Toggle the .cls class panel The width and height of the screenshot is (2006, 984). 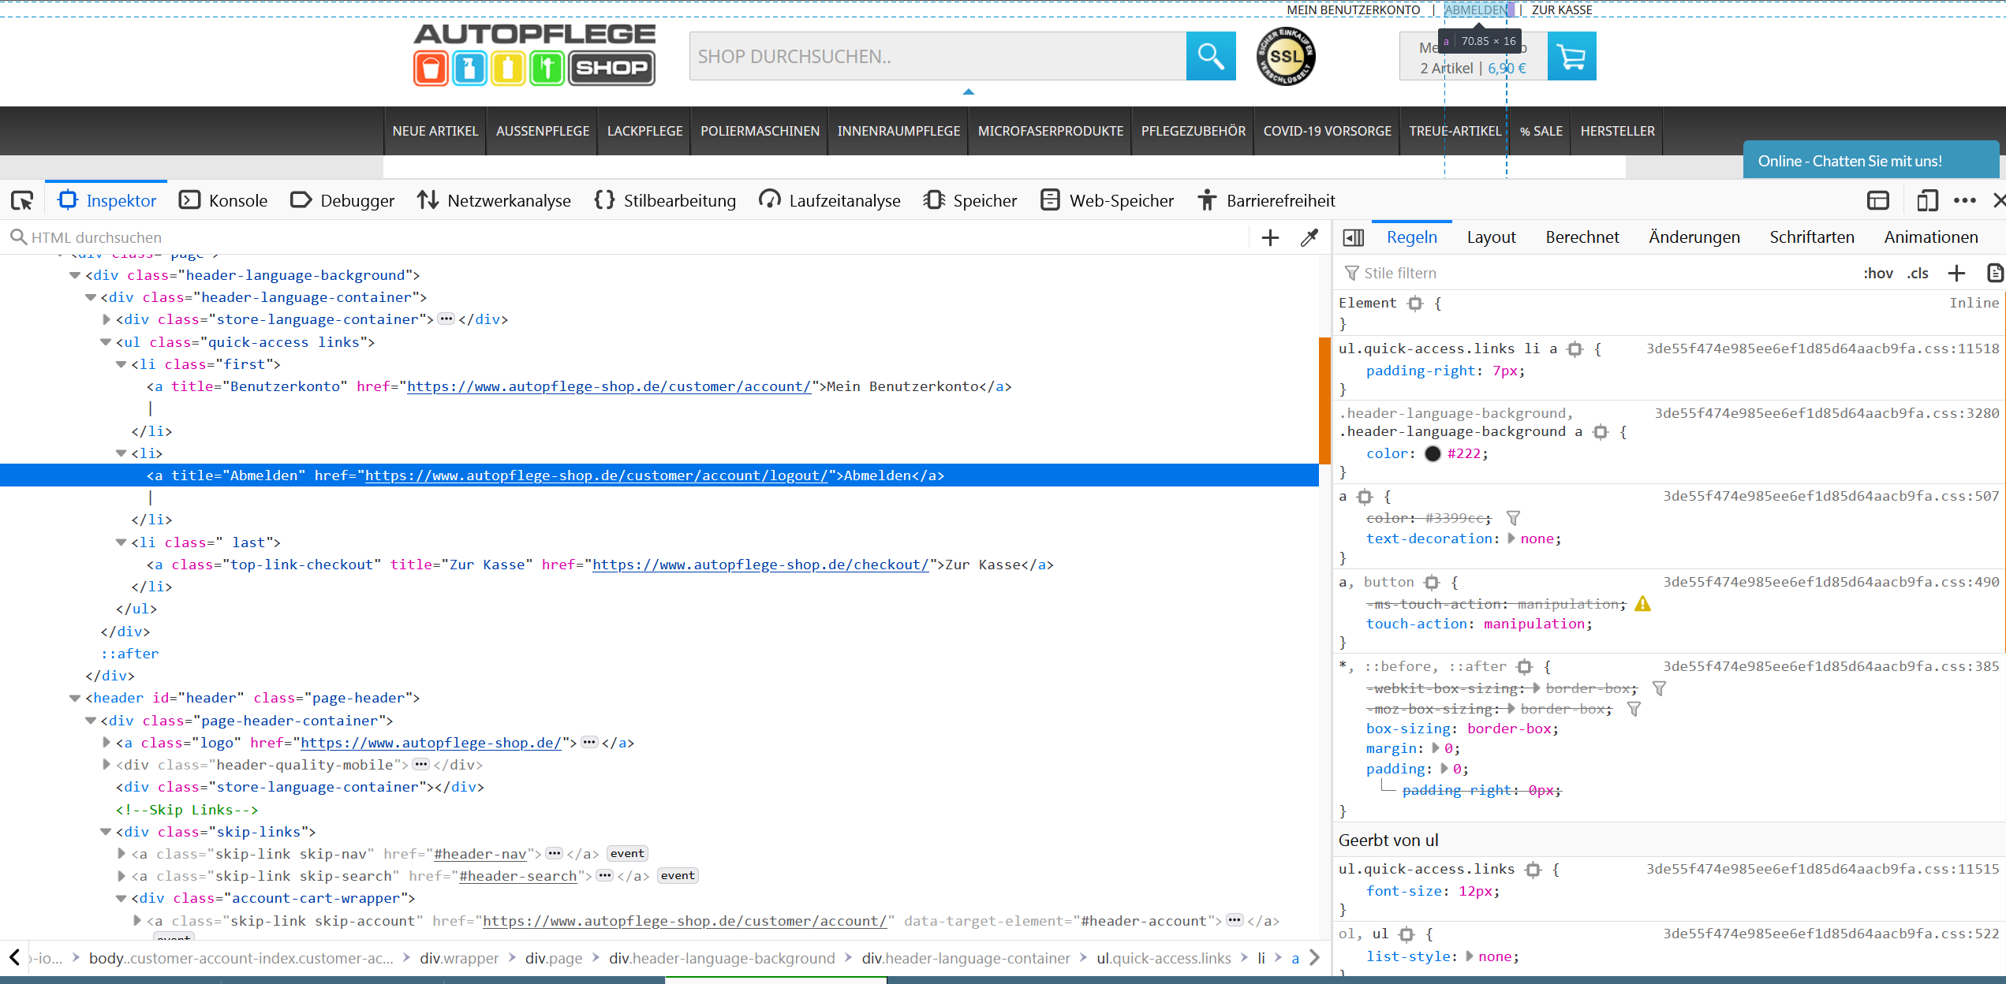click(1918, 274)
